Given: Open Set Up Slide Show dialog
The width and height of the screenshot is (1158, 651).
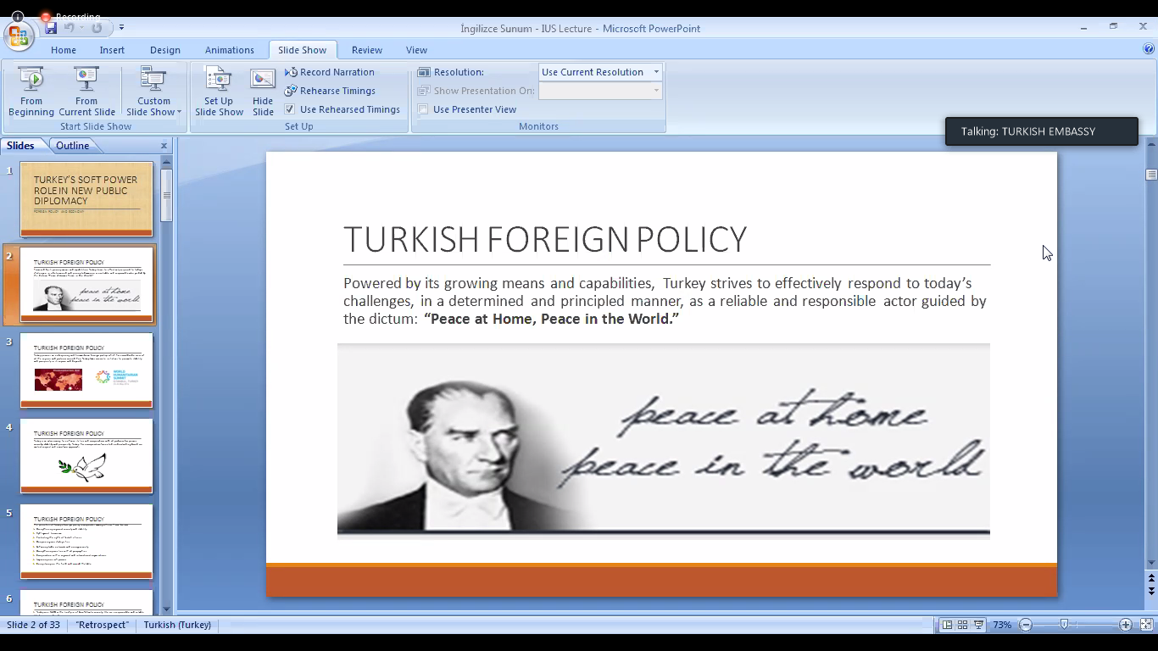Looking at the screenshot, I should [219, 92].
